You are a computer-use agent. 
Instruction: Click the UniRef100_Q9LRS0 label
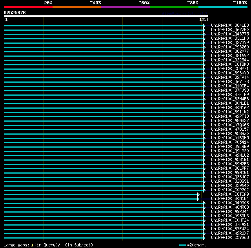click(230, 151)
